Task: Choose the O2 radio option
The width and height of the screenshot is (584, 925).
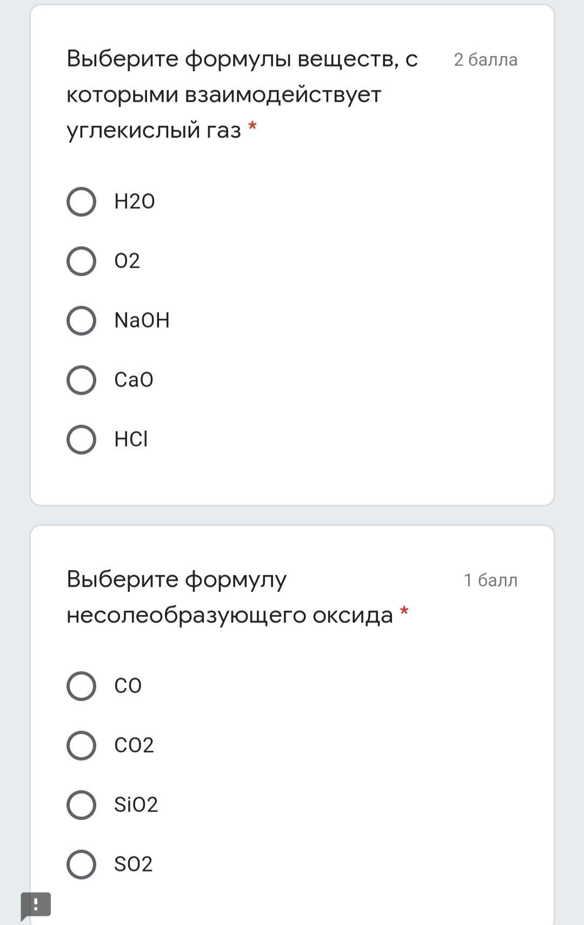Action: tap(81, 261)
